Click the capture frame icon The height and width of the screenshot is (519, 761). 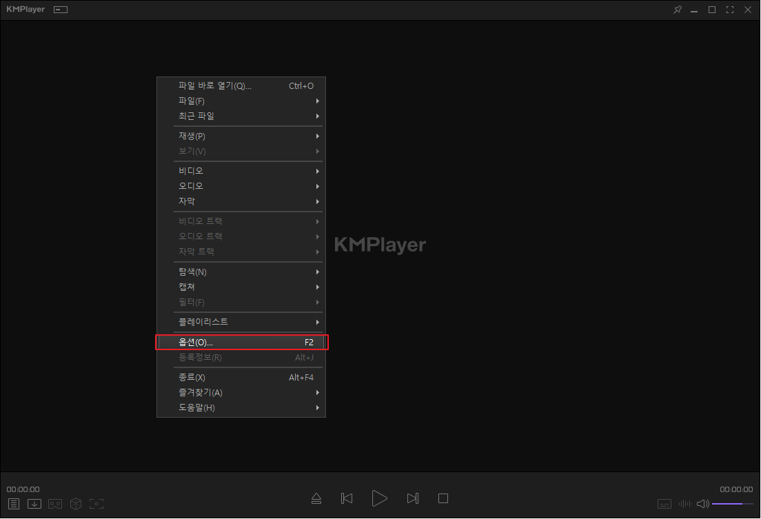click(x=97, y=504)
